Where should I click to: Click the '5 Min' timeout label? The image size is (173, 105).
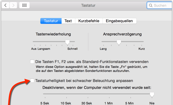(x=129, y=103)
